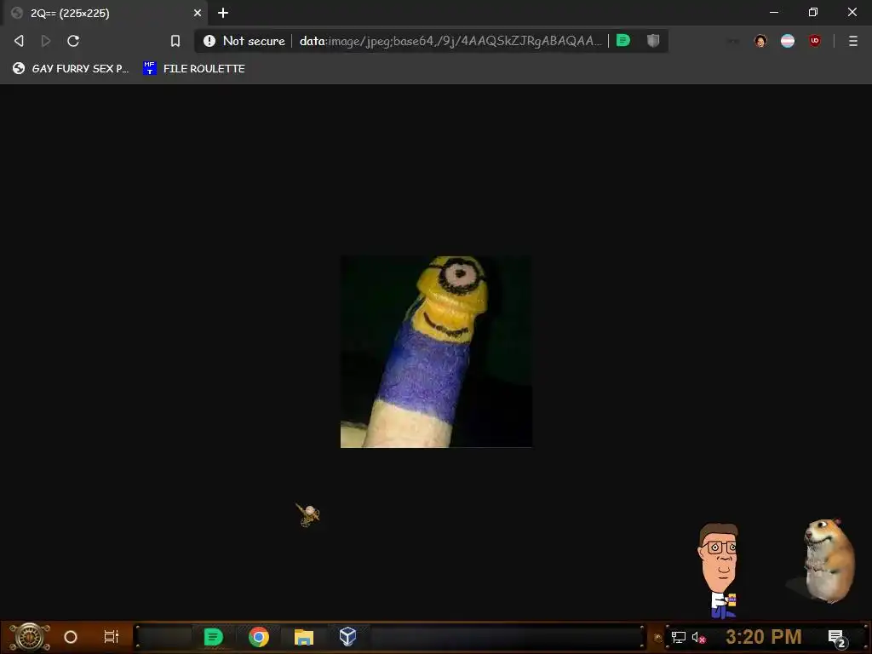This screenshot has height=654, width=872.
Task: Bookmark this page with the bookmark icon
Action: pos(175,41)
